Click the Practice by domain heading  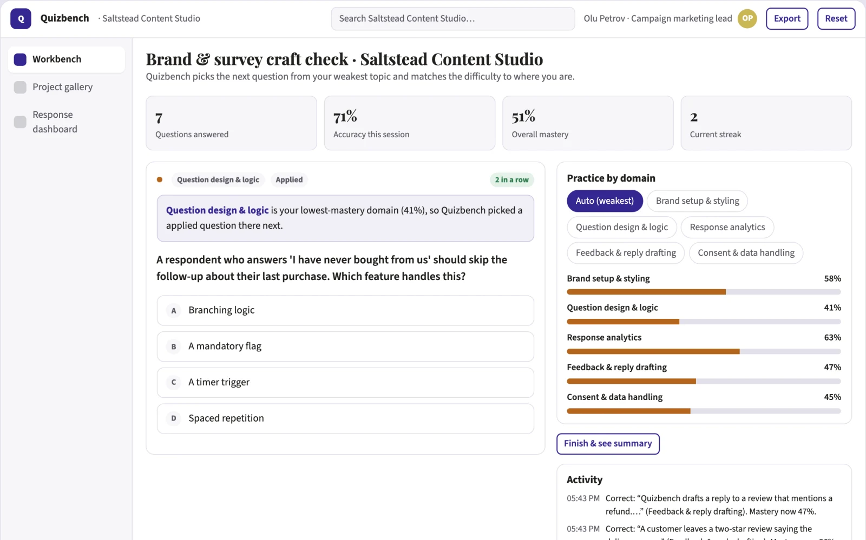[611, 178]
